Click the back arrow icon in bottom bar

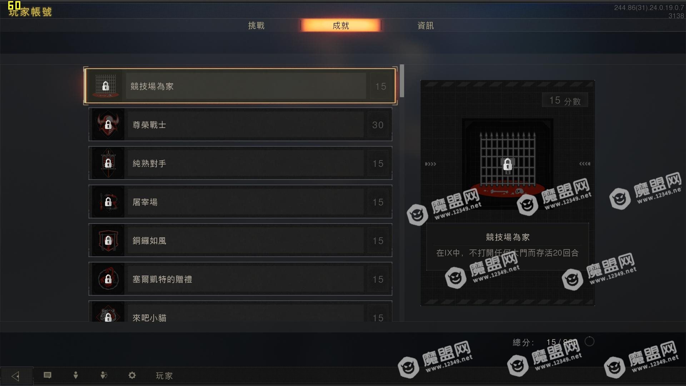[x=16, y=376]
